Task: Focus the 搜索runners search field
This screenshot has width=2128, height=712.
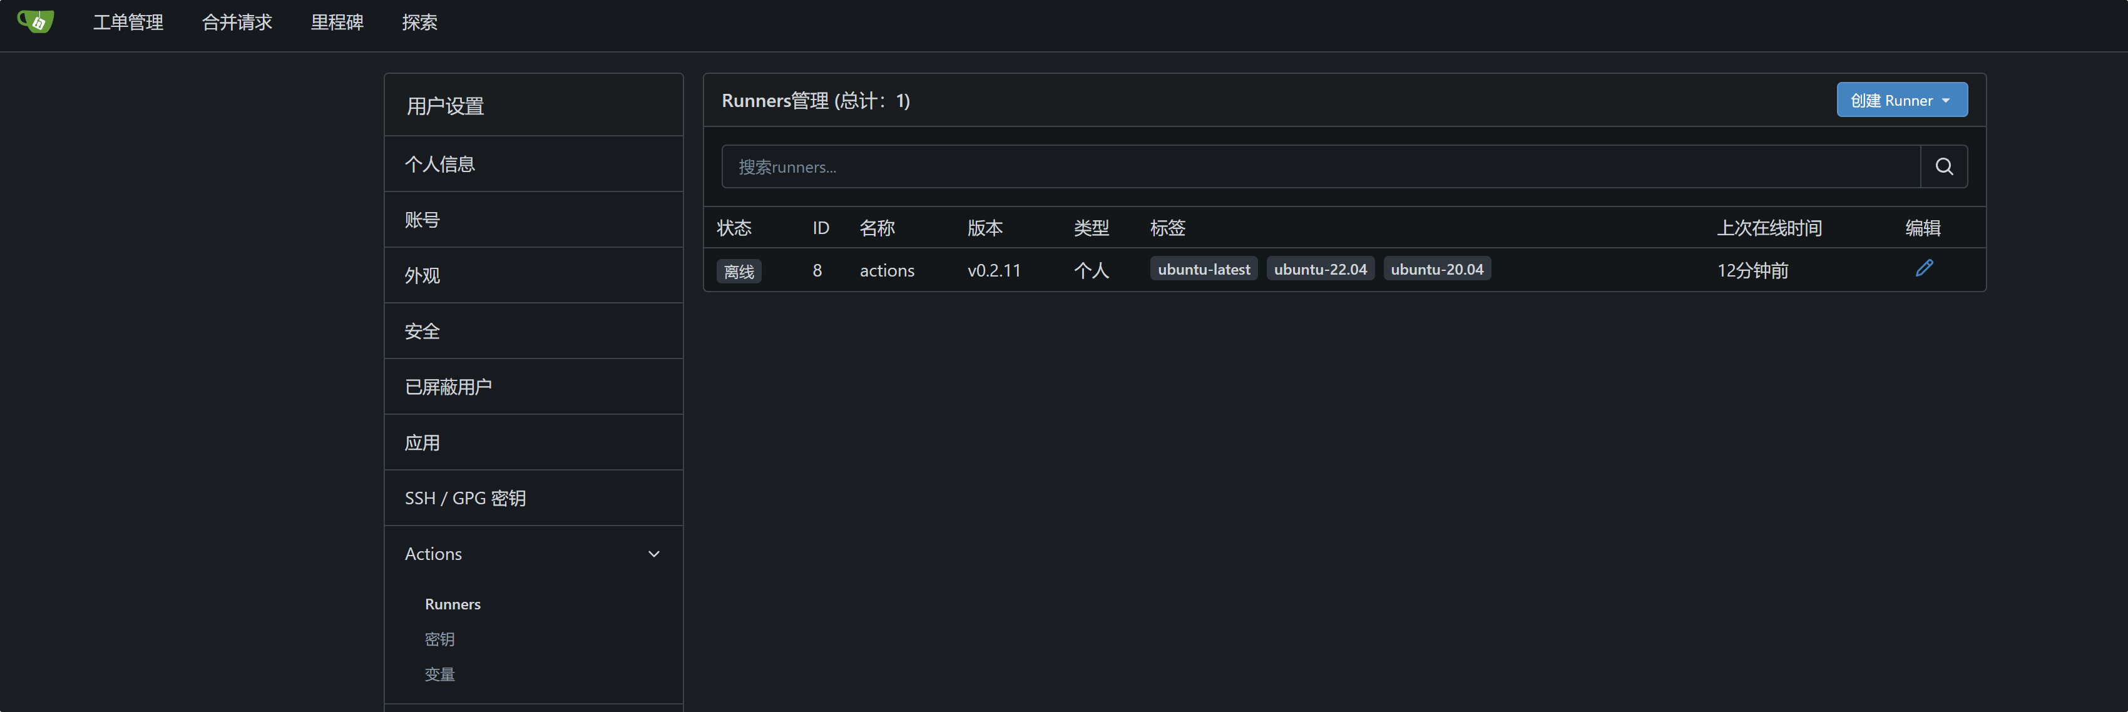Action: pos(1319,167)
